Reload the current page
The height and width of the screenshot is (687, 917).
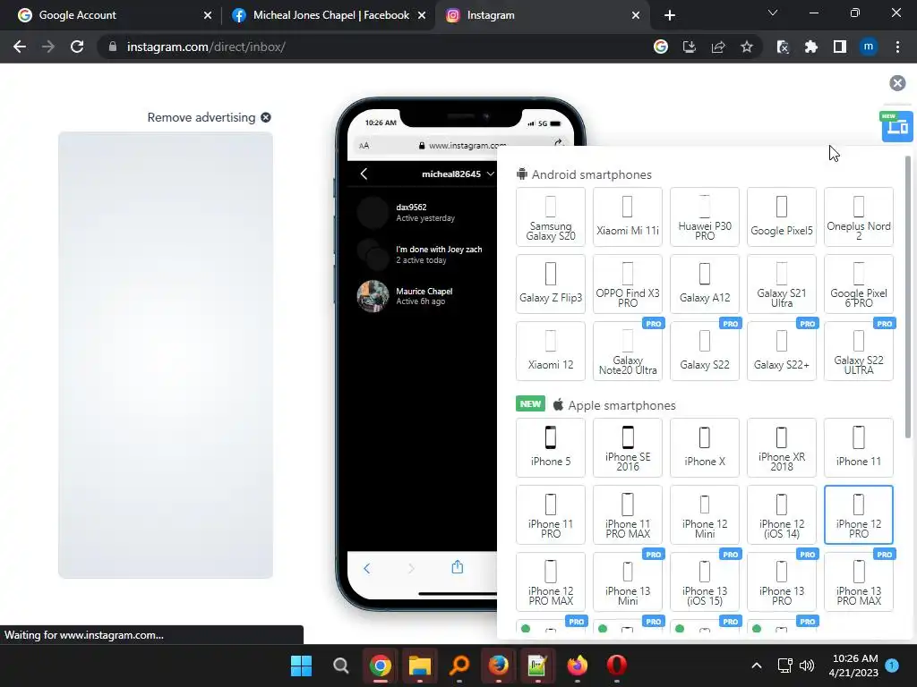[77, 47]
